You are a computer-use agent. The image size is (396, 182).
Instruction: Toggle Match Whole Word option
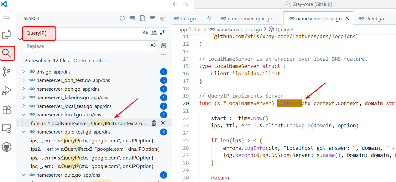click(154, 33)
